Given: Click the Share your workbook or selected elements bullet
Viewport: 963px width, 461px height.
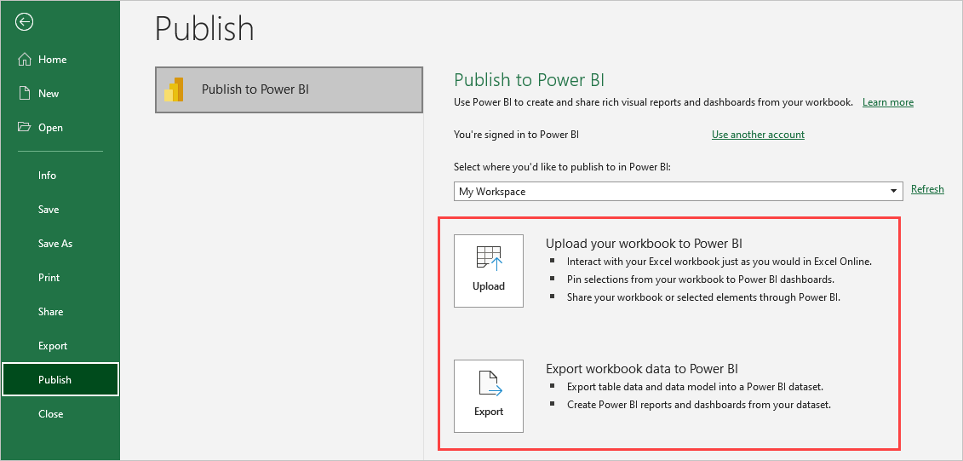Looking at the screenshot, I should (x=703, y=297).
